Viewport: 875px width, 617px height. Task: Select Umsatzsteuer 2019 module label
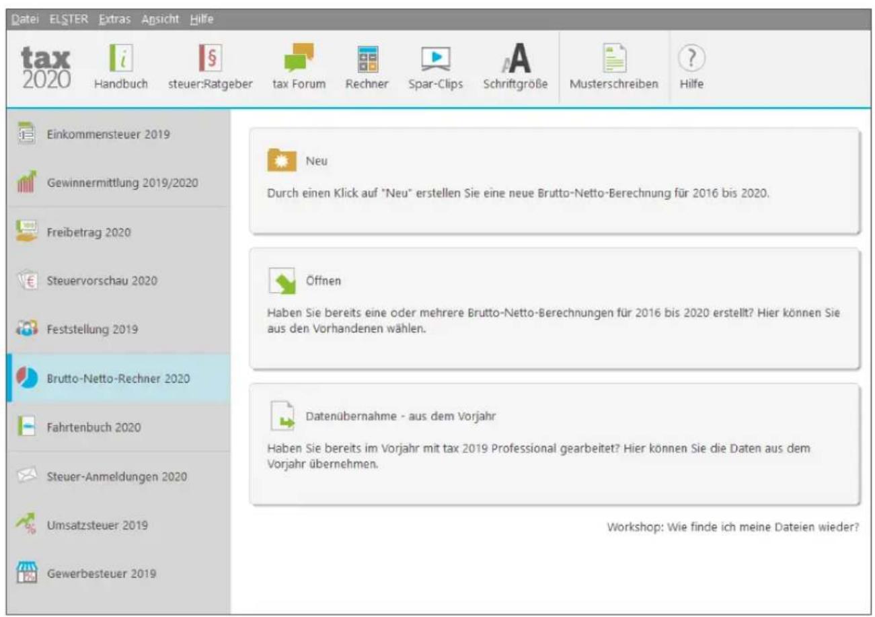point(97,525)
